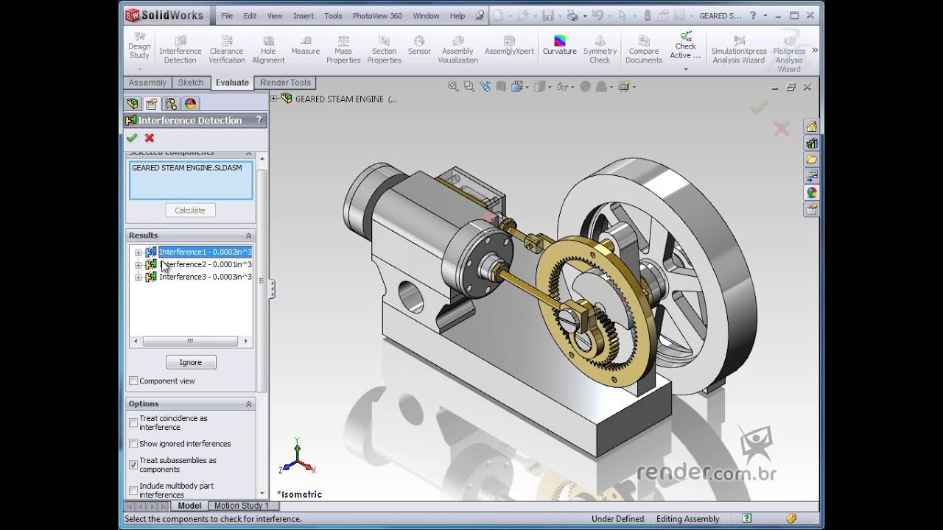Screen dimensions: 943x530
Task: Click the Calculate button
Action: pyautogui.click(x=190, y=211)
